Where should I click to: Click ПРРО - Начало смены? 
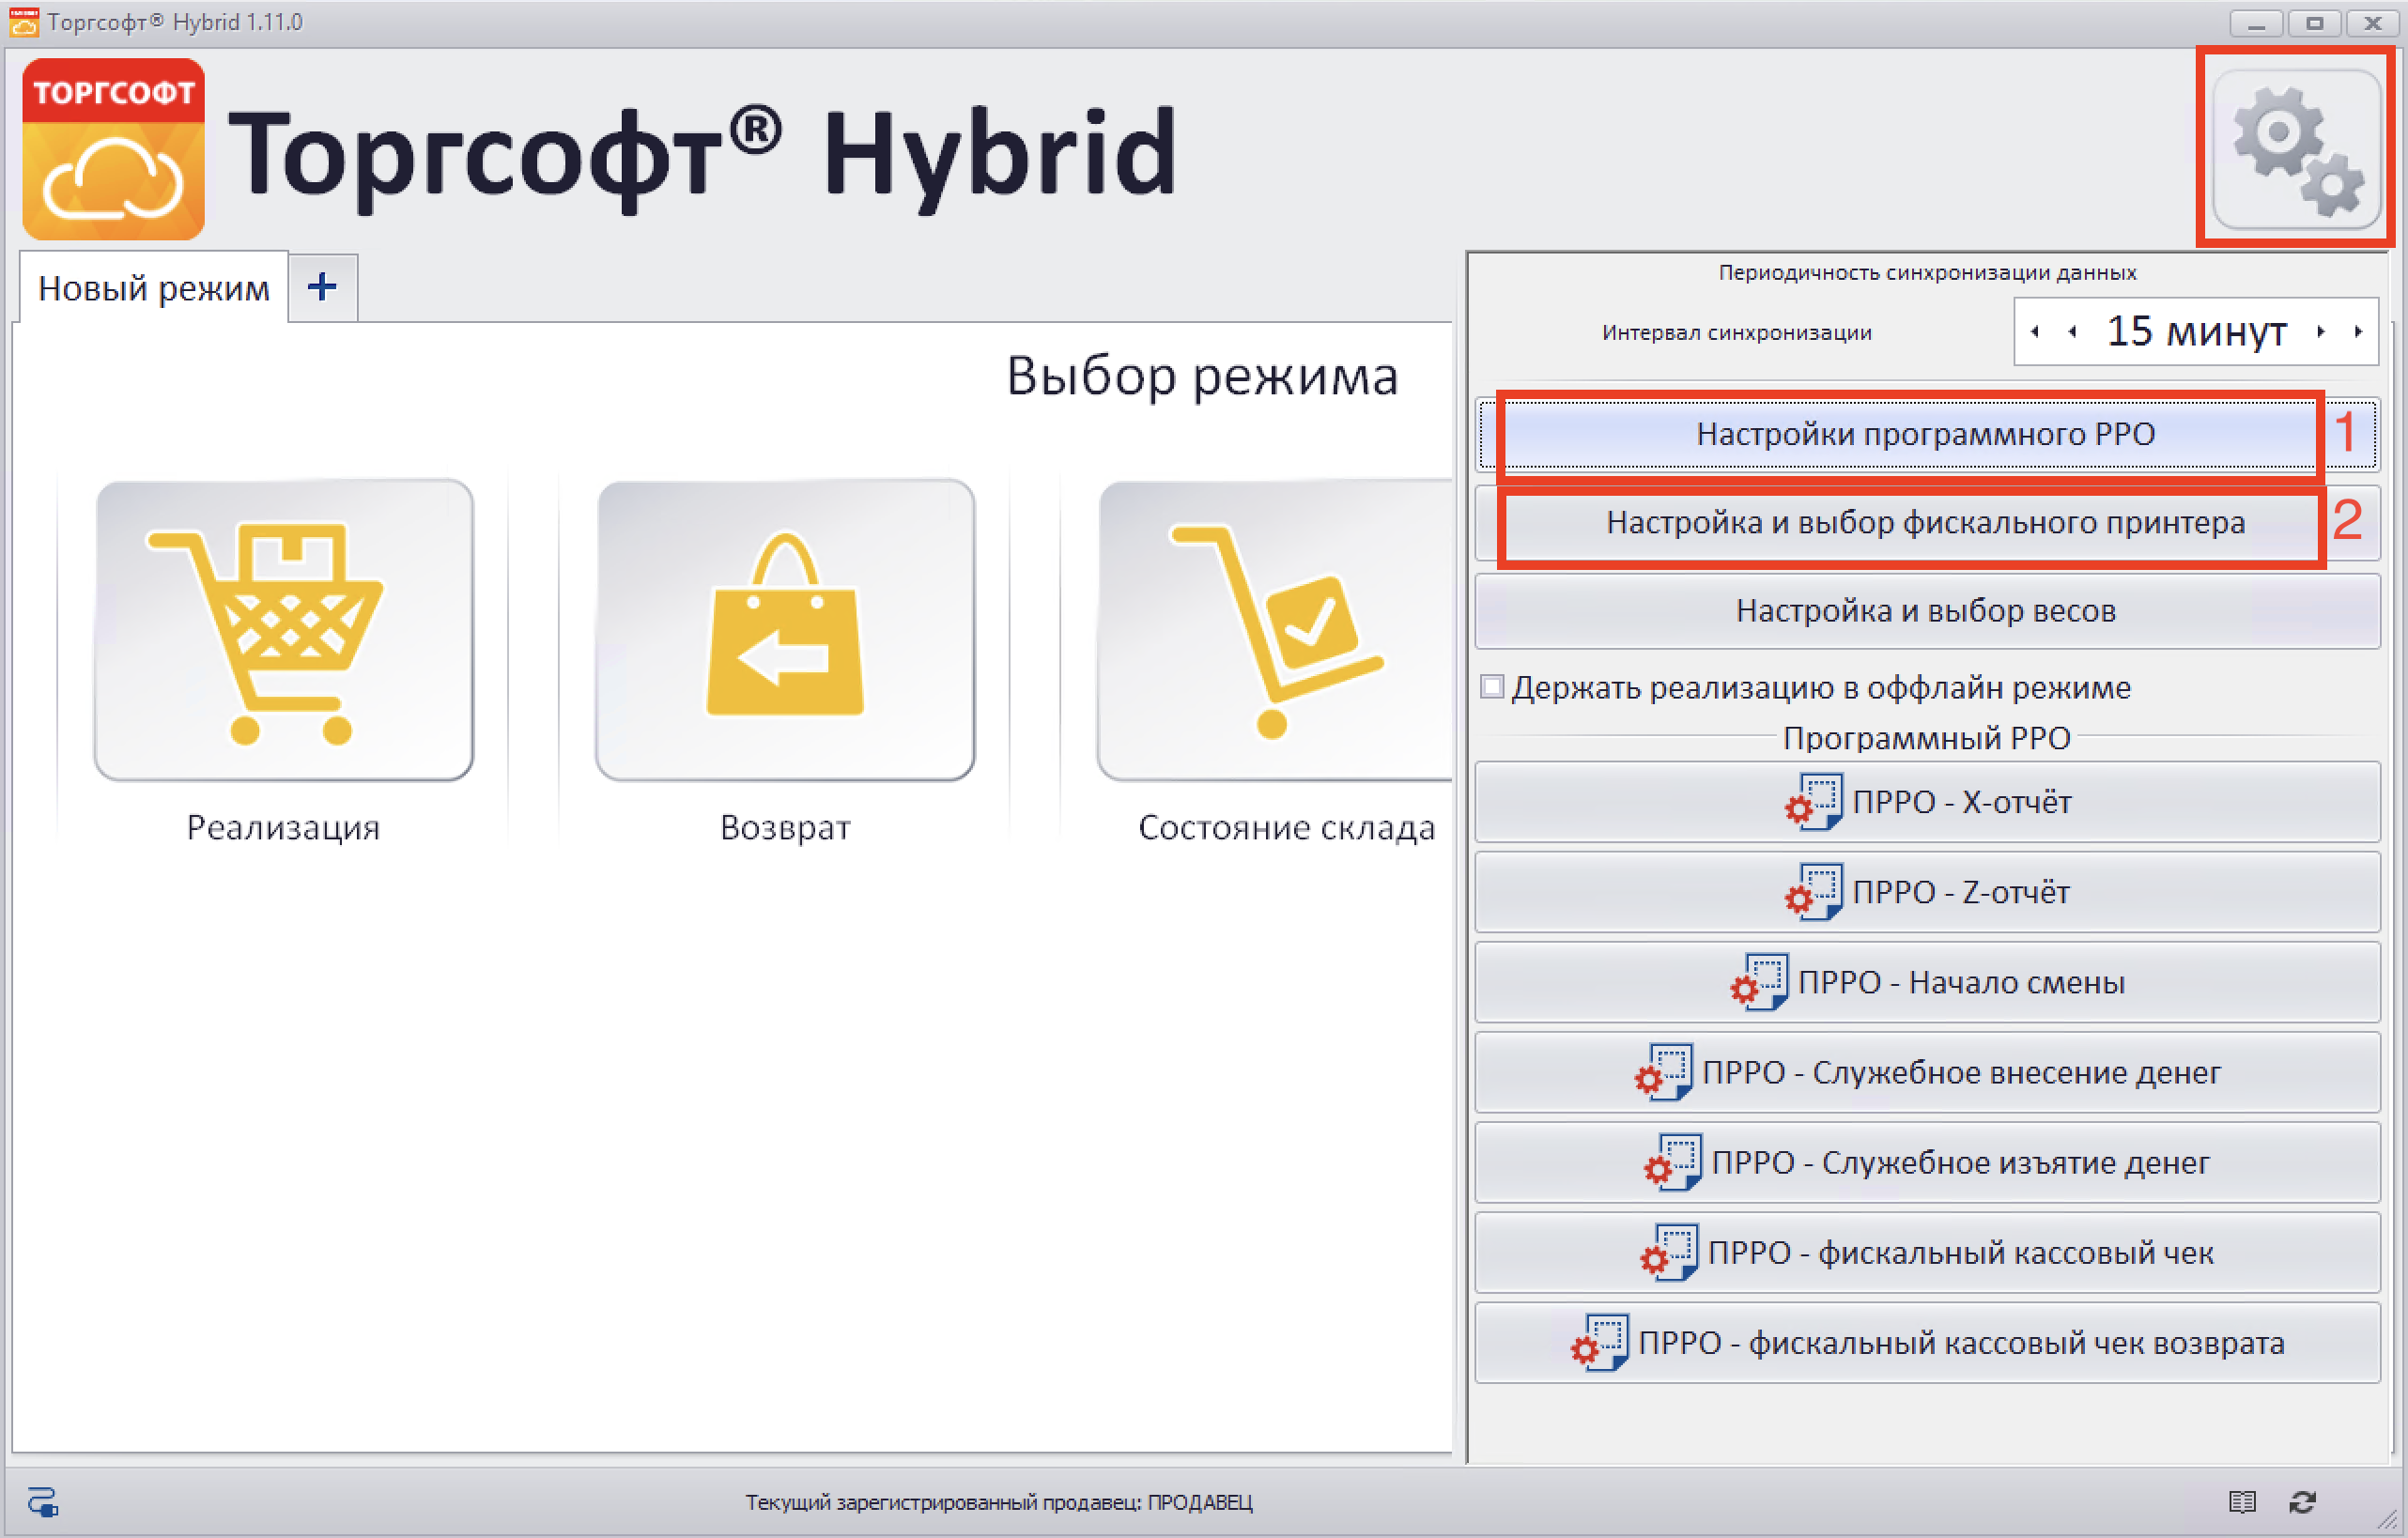[1926, 982]
